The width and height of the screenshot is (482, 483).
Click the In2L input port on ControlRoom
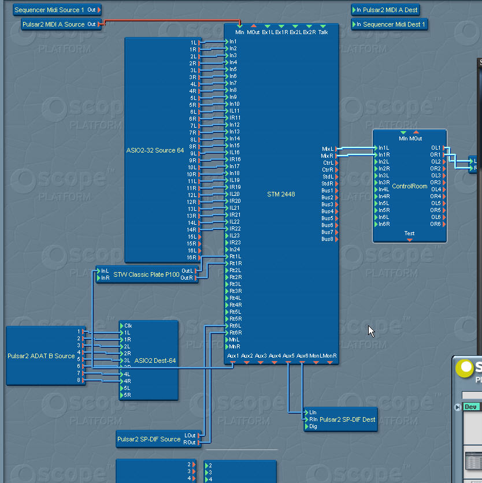(x=376, y=162)
